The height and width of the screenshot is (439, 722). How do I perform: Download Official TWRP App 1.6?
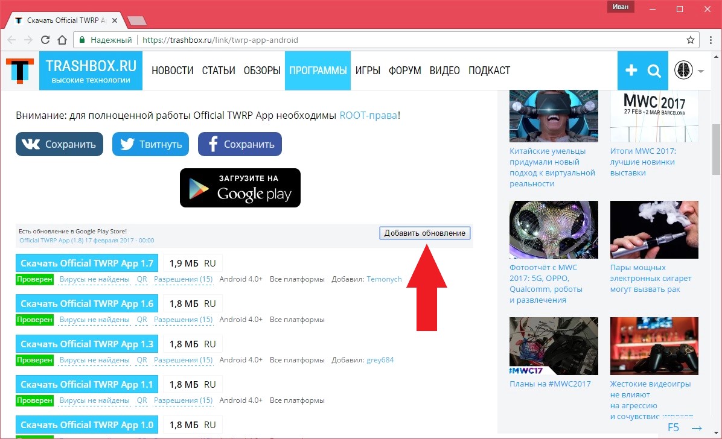[86, 304]
